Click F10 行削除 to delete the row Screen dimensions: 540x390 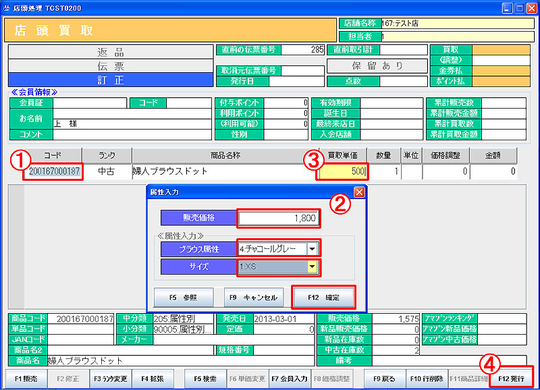click(426, 379)
